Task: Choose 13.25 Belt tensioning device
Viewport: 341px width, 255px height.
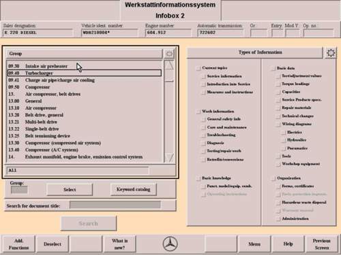Action: tap(85, 136)
